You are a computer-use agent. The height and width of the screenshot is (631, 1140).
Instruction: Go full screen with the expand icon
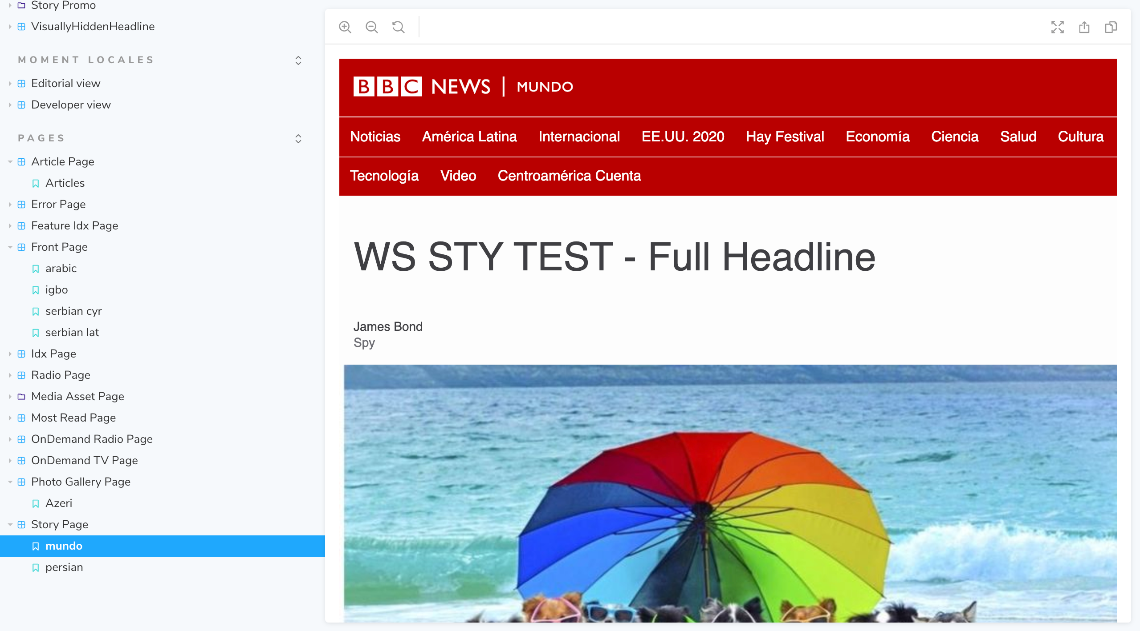coord(1058,27)
